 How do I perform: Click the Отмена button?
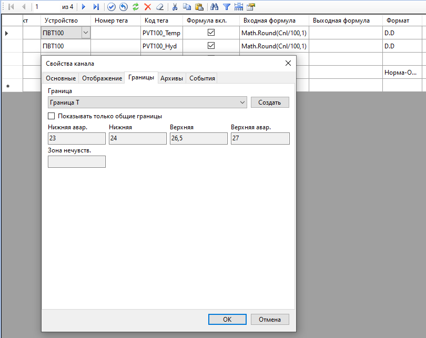270,319
